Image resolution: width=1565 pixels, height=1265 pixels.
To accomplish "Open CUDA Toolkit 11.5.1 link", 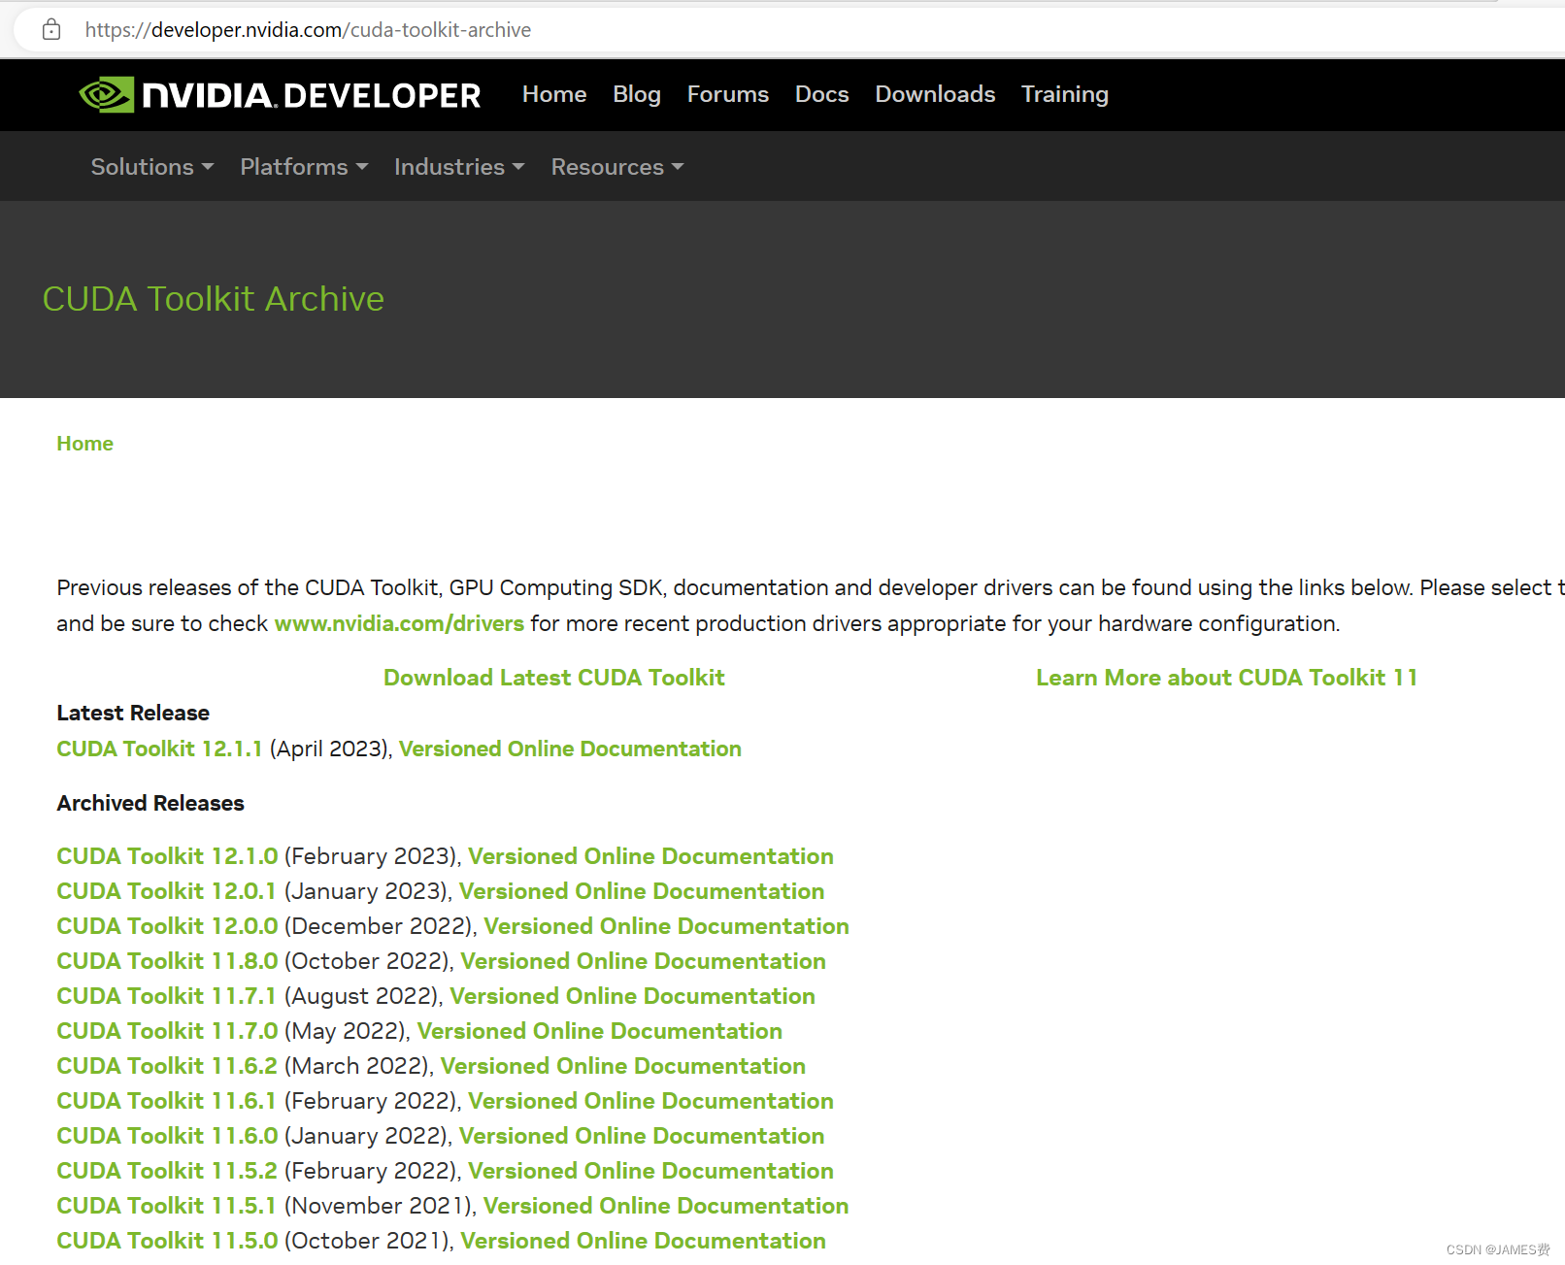I will coord(166,1206).
